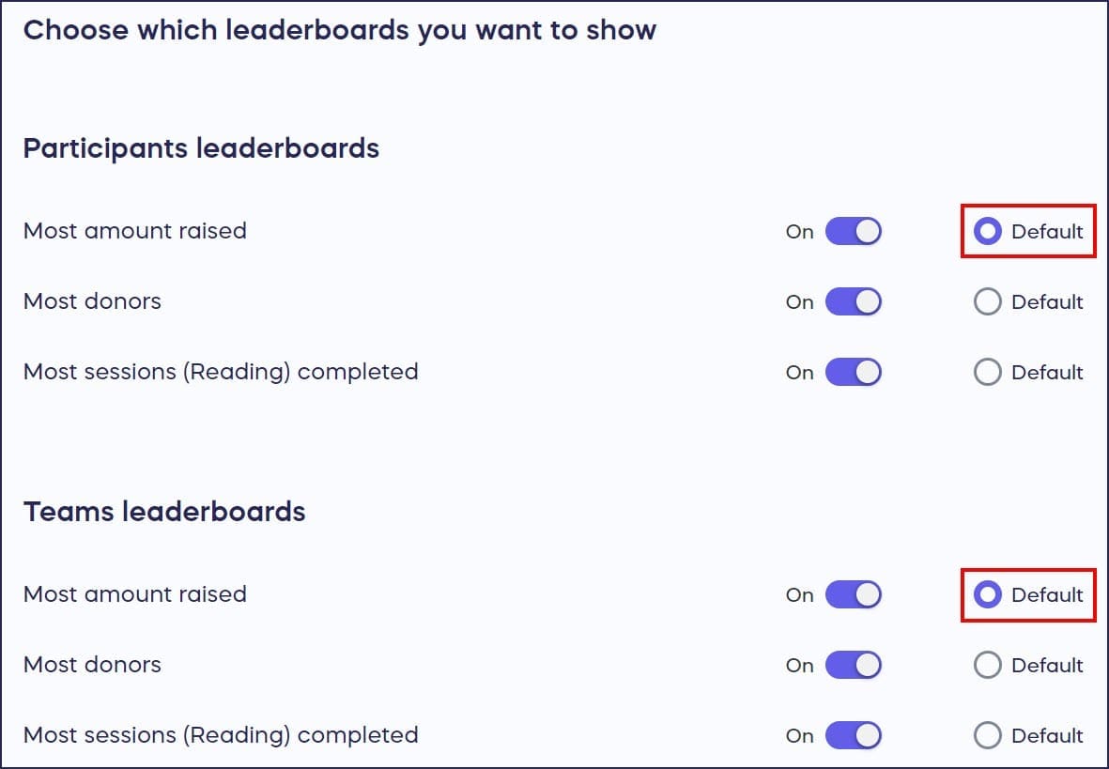Image resolution: width=1109 pixels, height=769 pixels.
Task: Click 'On' label beside Participants 'Most amount raised' switch
Action: [799, 231]
